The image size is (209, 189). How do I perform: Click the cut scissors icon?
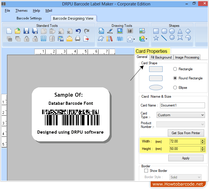coord(61,31)
